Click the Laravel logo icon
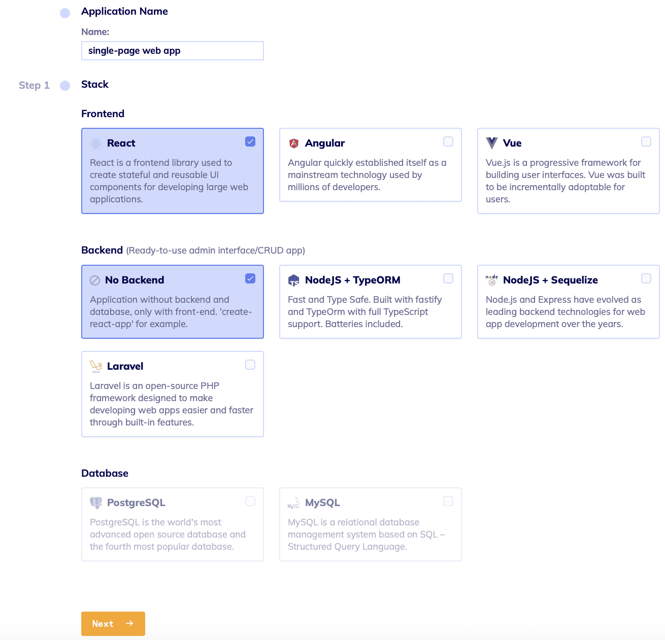The height and width of the screenshot is (640, 665). click(96, 366)
